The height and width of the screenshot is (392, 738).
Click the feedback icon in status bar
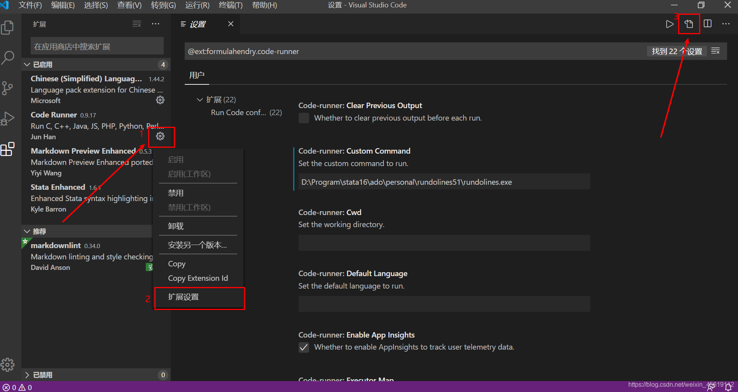711,387
